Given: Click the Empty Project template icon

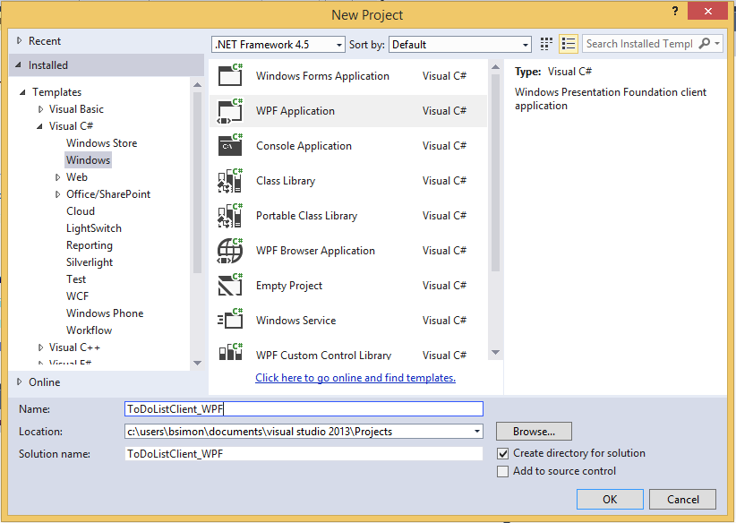Looking at the screenshot, I should [x=230, y=285].
